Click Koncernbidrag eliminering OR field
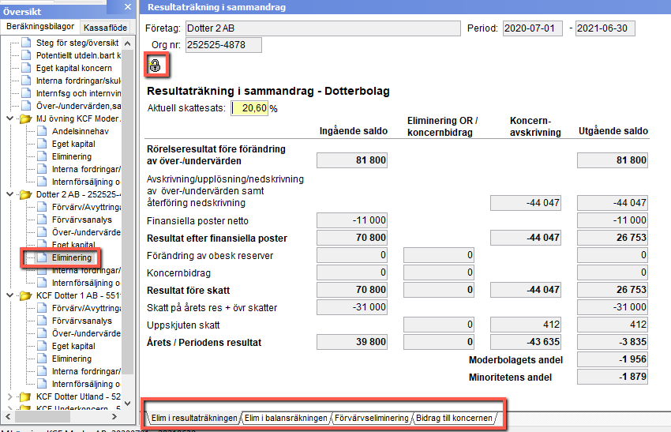This screenshot has height=432, width=671. [439, 272]
